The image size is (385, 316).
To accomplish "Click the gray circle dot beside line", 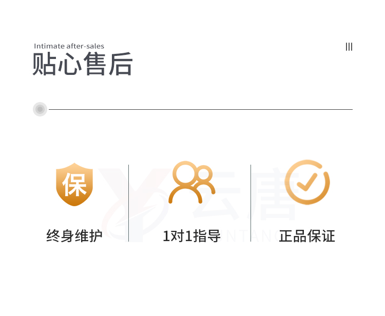I will (40, 109).
